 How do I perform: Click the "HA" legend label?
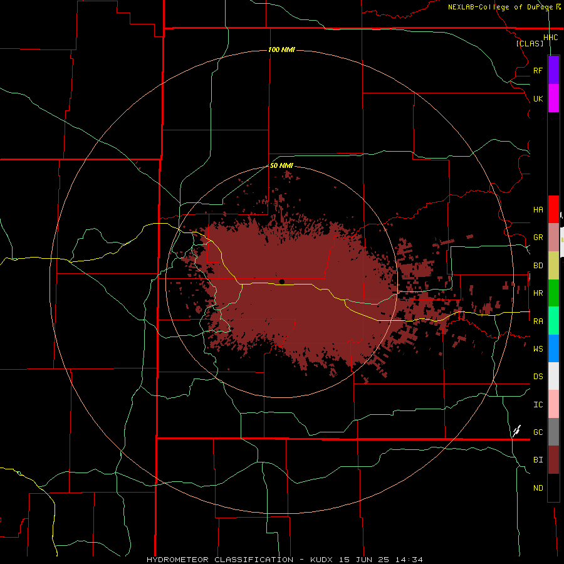(538, 210)
